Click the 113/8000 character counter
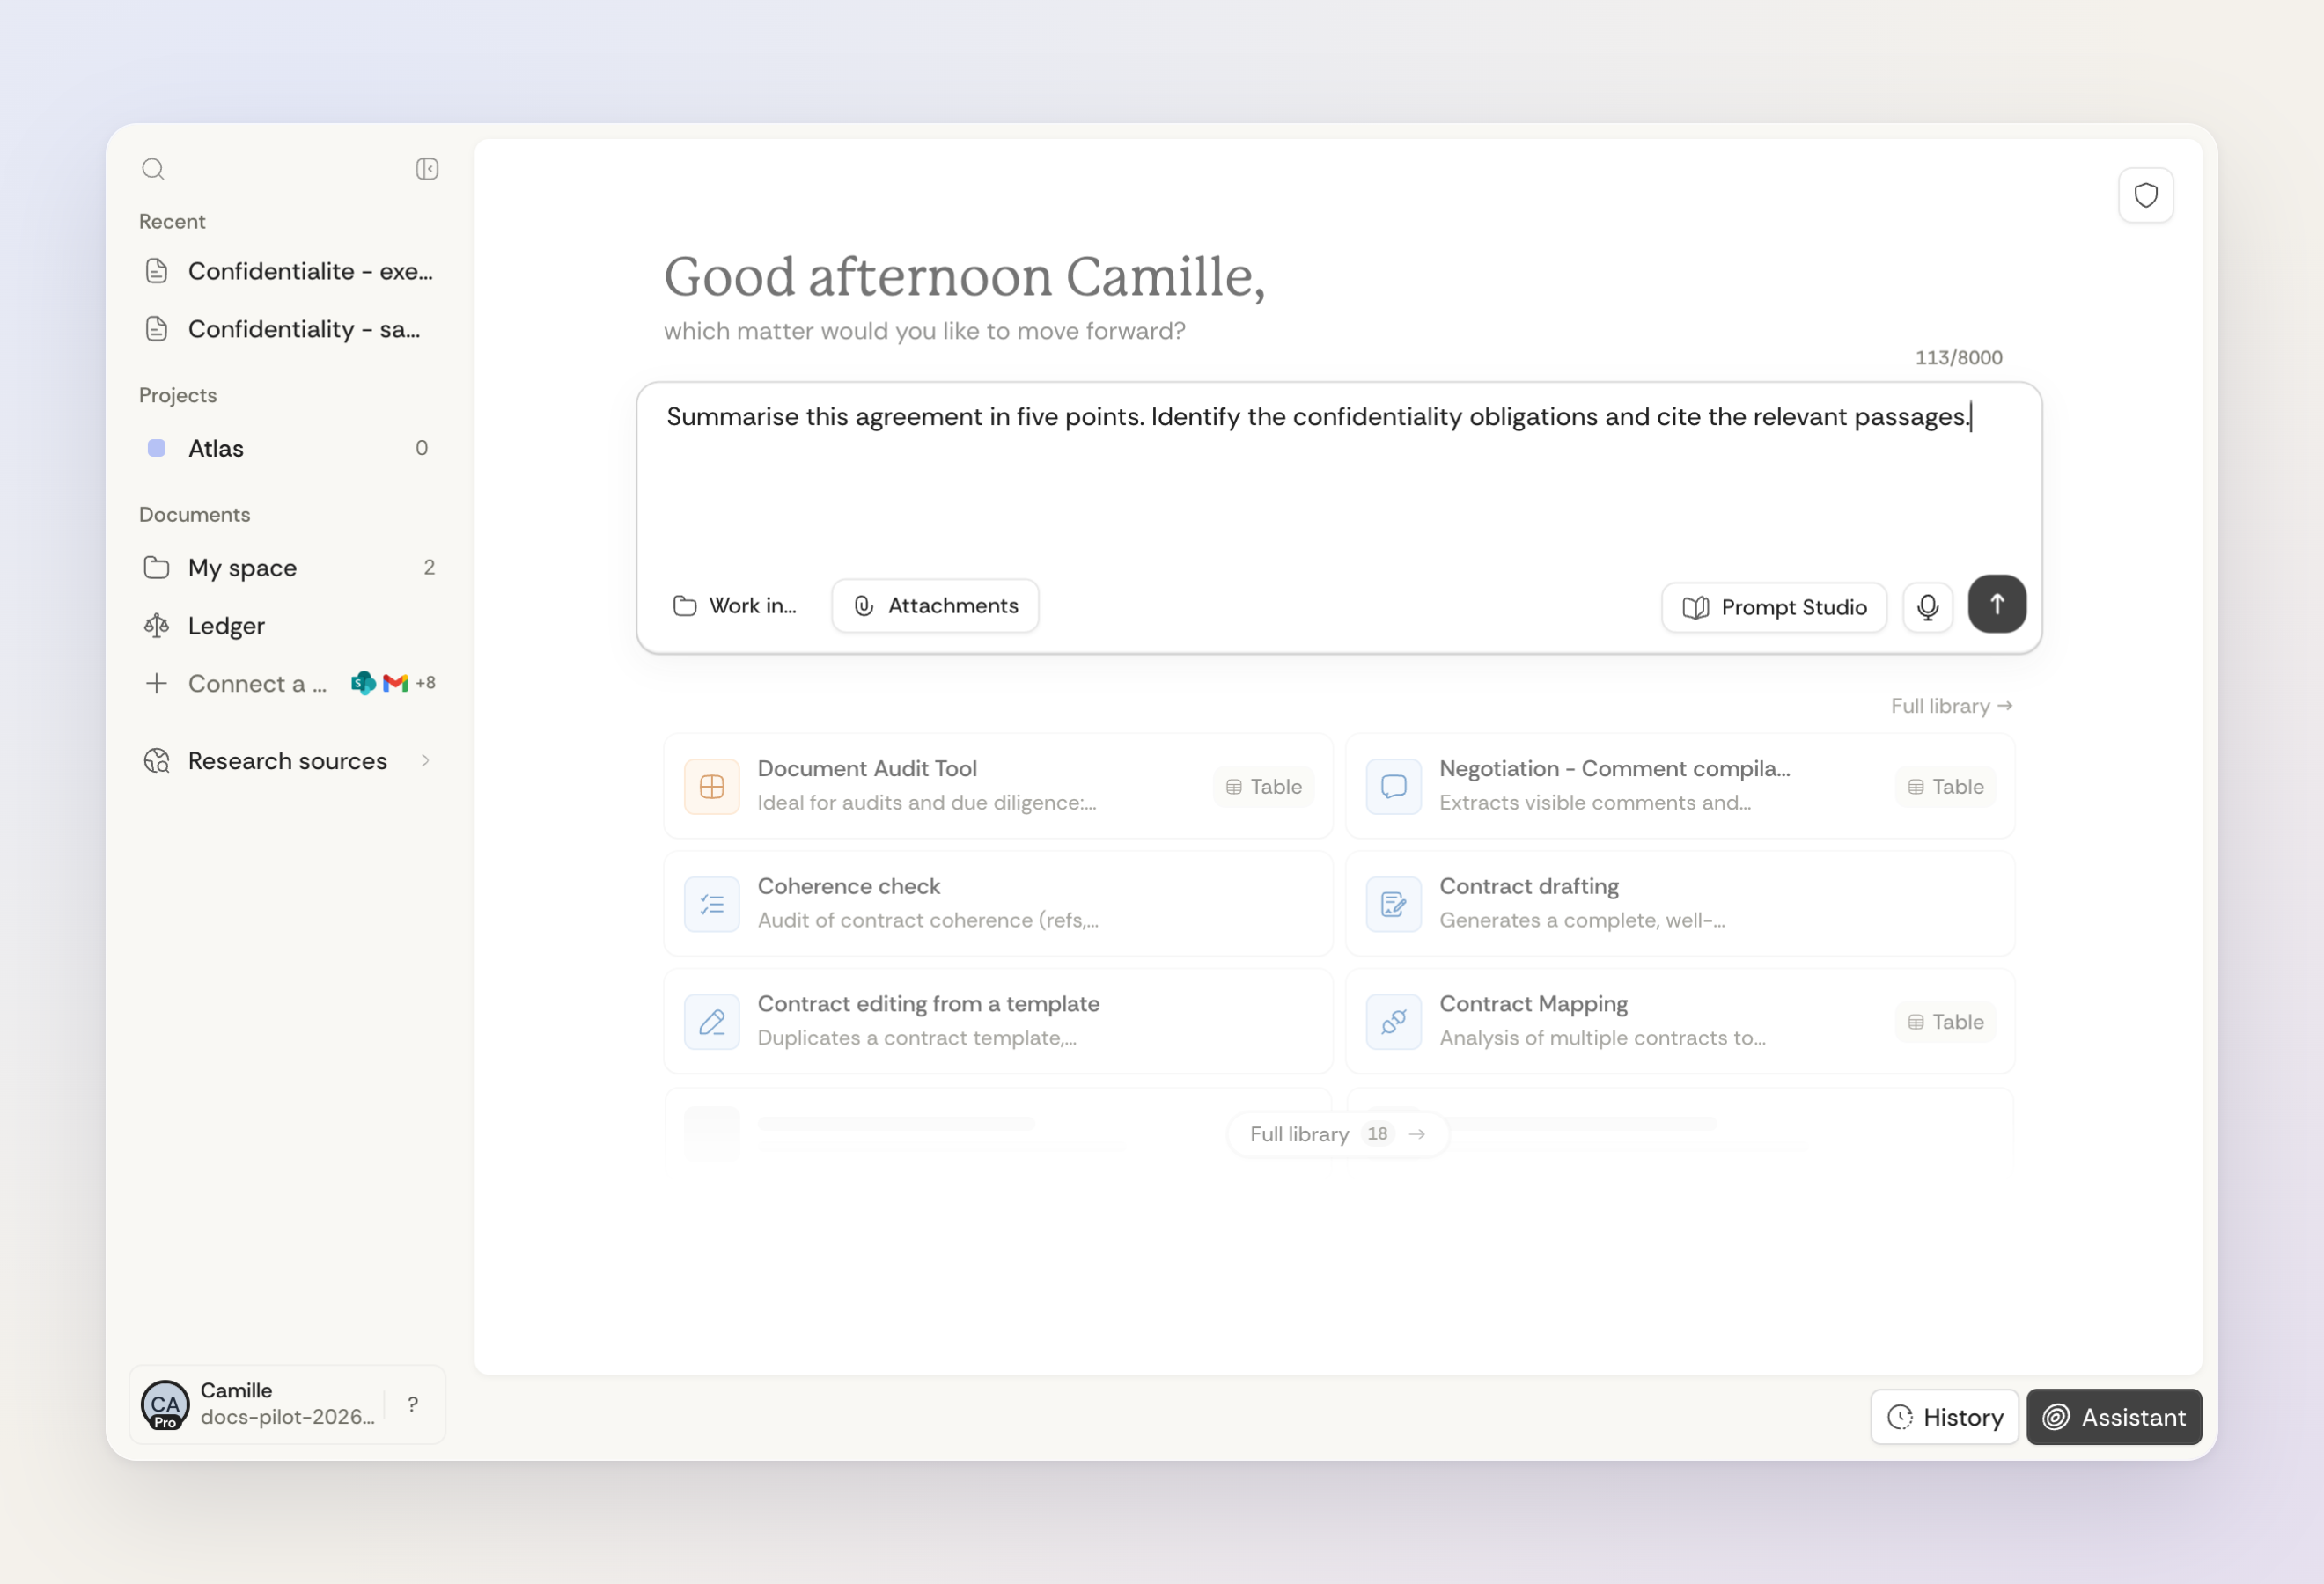This screenshot has width=2324, height=1584. [1958, 358]
